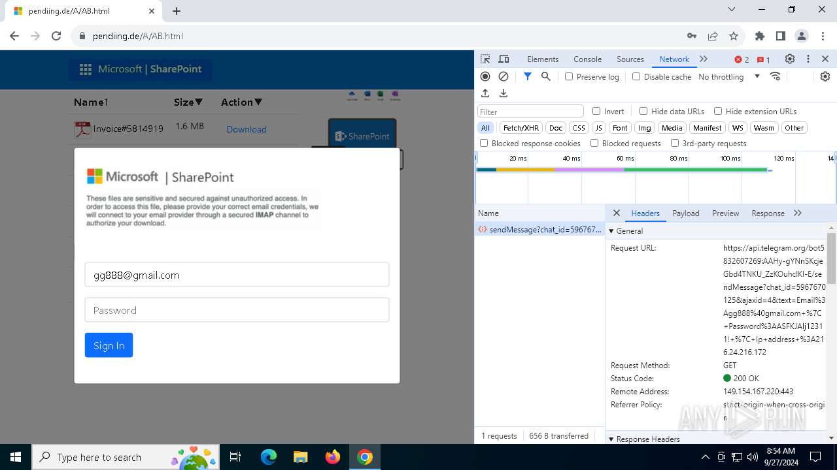This screenshot has width=837, height=470.
Task: Click the network Filter text box
Action: (x=530, y=112)
